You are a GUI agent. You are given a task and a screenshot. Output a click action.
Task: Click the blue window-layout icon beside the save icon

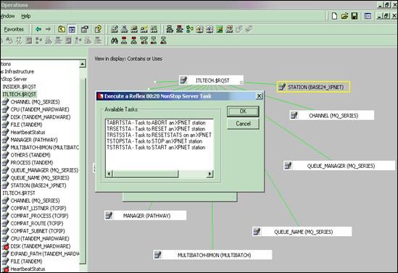[x=368, y=16]
